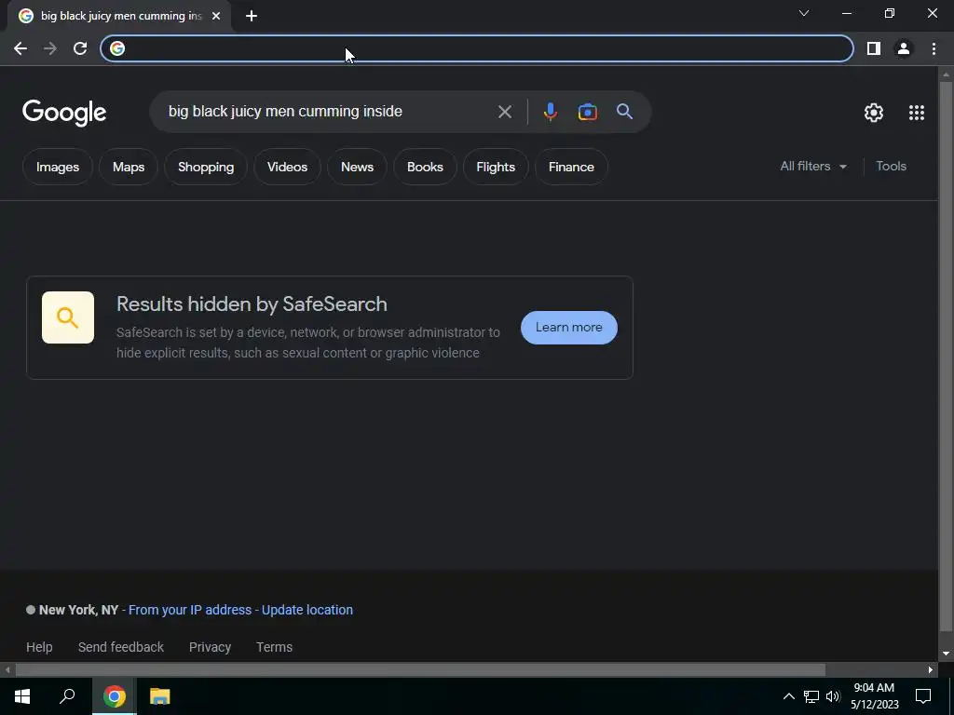The width and height of the screenshot is (954, 715).
Task: Clear the search box with X
Action: point(505,112)
